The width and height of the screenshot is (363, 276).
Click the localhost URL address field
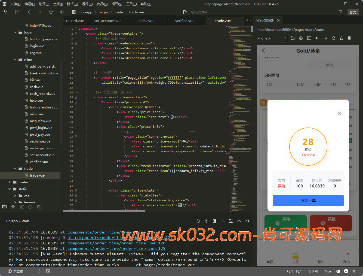coord(307,30)
